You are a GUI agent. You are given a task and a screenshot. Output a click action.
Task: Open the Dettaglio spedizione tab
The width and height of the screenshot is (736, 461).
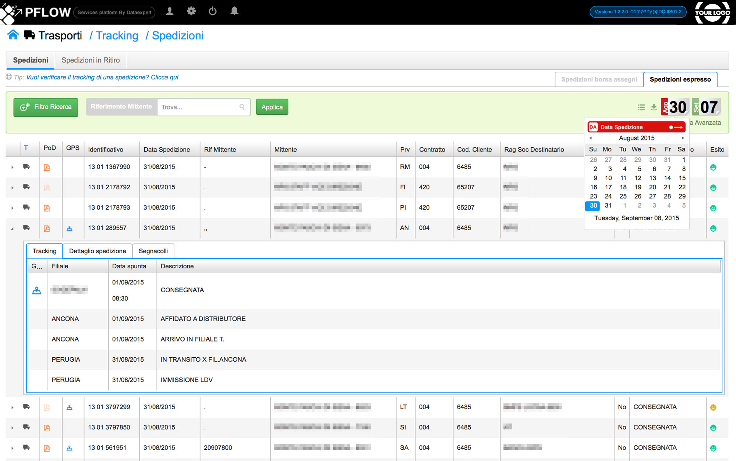click(x=97, y=251)
